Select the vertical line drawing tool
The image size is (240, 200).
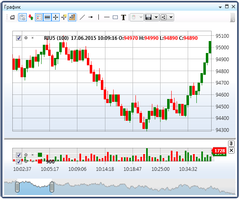(x=98, y=17)
